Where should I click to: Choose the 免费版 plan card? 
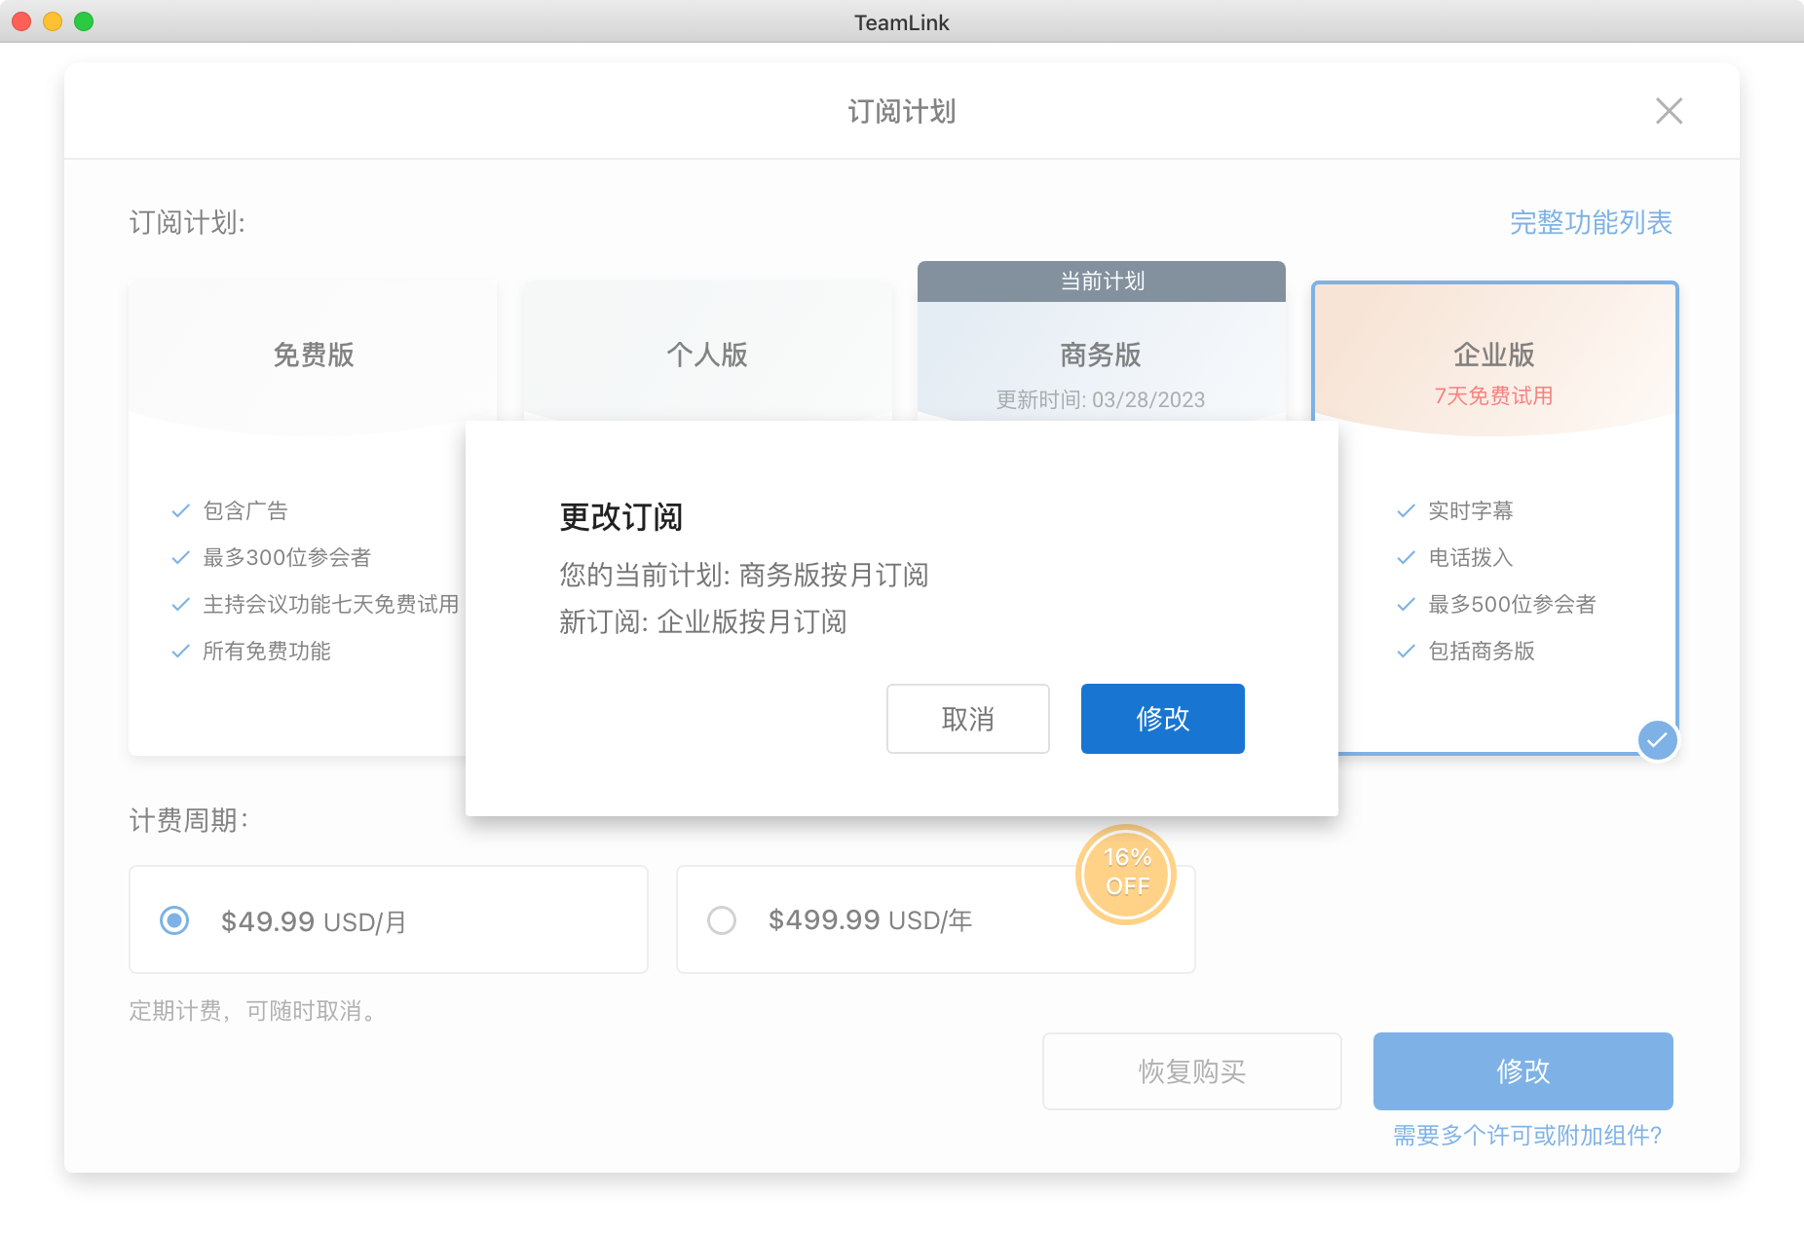click(313, 355)
